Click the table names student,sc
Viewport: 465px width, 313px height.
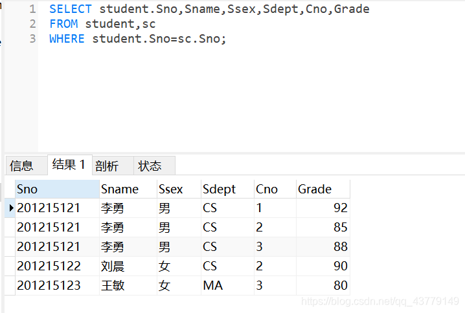[120, 24]
